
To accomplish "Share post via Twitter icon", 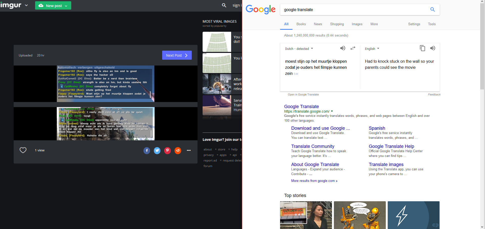I will (x=157, y=151).
